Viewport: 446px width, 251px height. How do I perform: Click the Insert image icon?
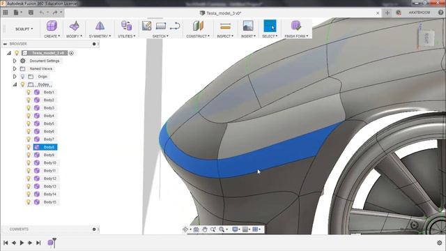tap(248, 26)
